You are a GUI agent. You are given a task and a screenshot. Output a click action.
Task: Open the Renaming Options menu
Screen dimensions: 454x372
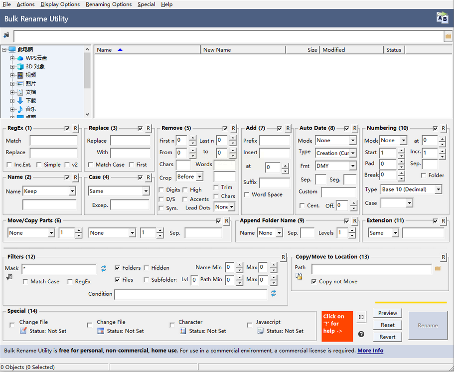point(109,4)
